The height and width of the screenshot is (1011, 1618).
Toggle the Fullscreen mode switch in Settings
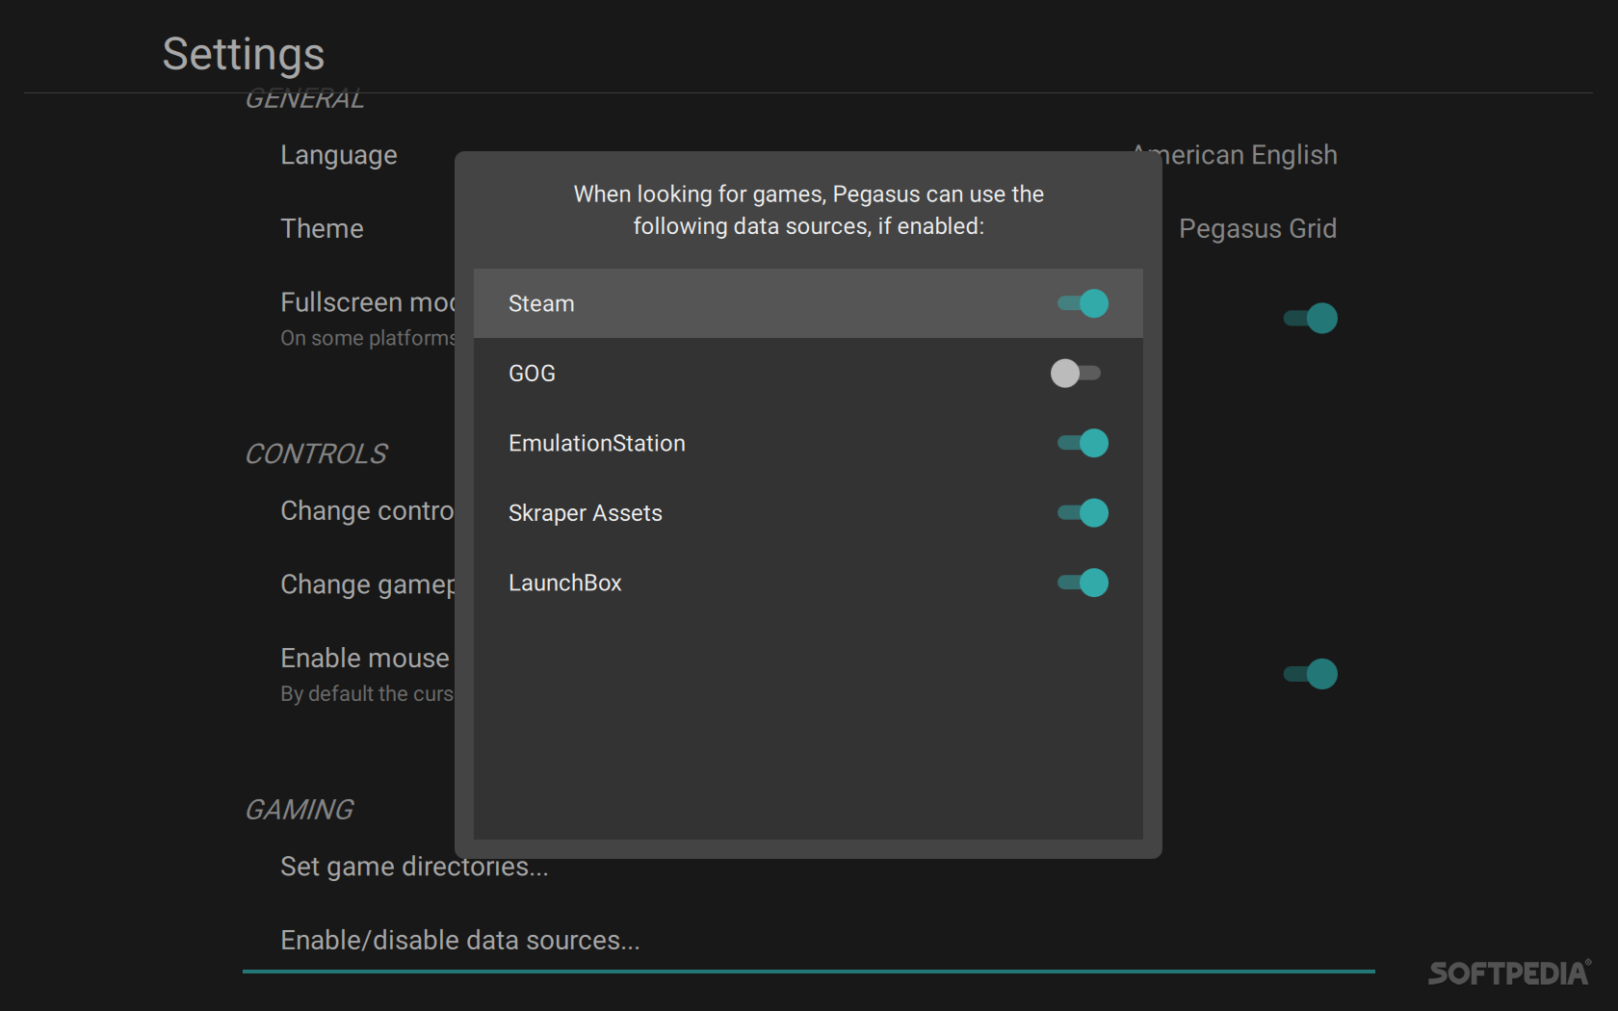point(1311,318)
